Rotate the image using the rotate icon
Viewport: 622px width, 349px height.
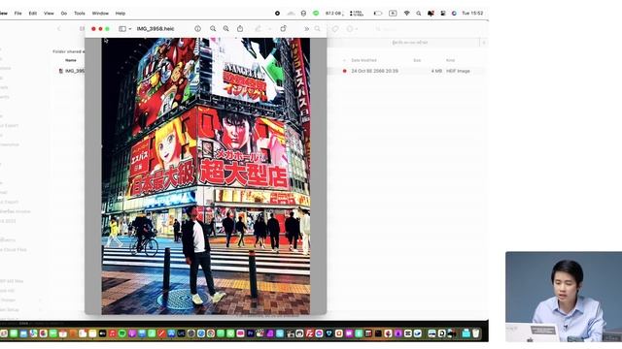coord(283,28)
